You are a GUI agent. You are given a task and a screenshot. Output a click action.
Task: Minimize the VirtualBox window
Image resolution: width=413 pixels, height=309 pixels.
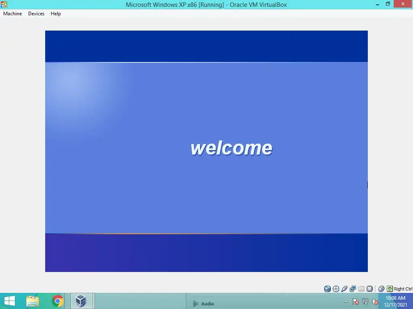pyautogui.click(x=378, y=4)
